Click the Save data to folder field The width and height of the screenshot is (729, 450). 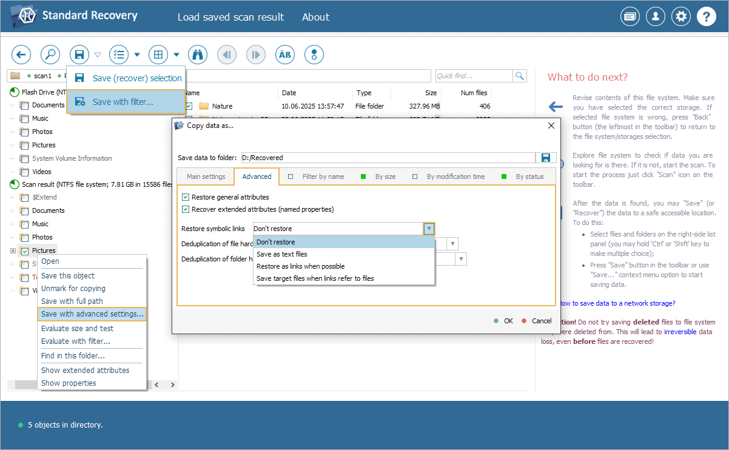(388, 158)
